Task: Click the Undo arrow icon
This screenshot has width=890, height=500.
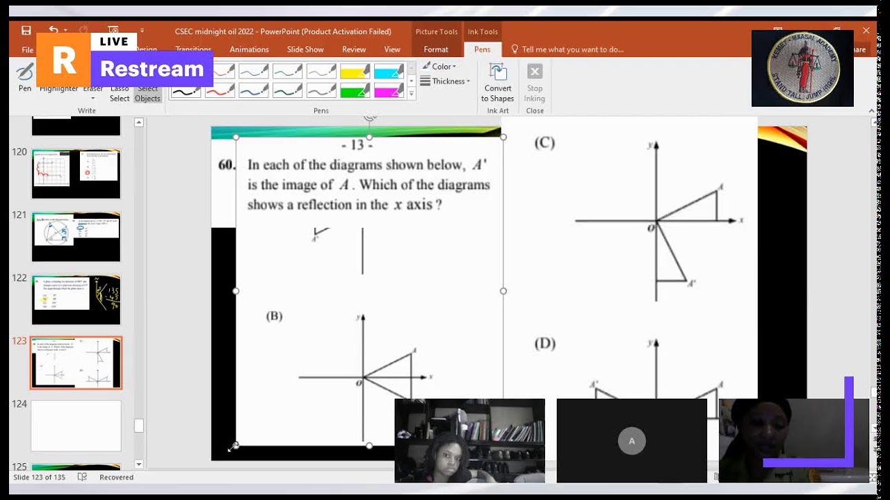Action: pos(54,31)
